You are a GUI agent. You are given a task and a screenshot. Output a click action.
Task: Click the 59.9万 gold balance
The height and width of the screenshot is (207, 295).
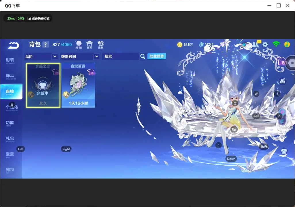188,45
